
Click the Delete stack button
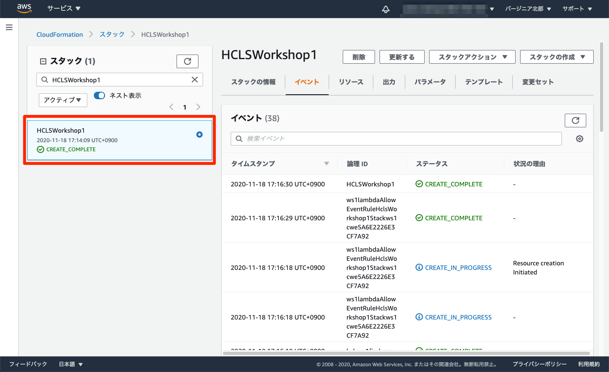coord(359,57)
